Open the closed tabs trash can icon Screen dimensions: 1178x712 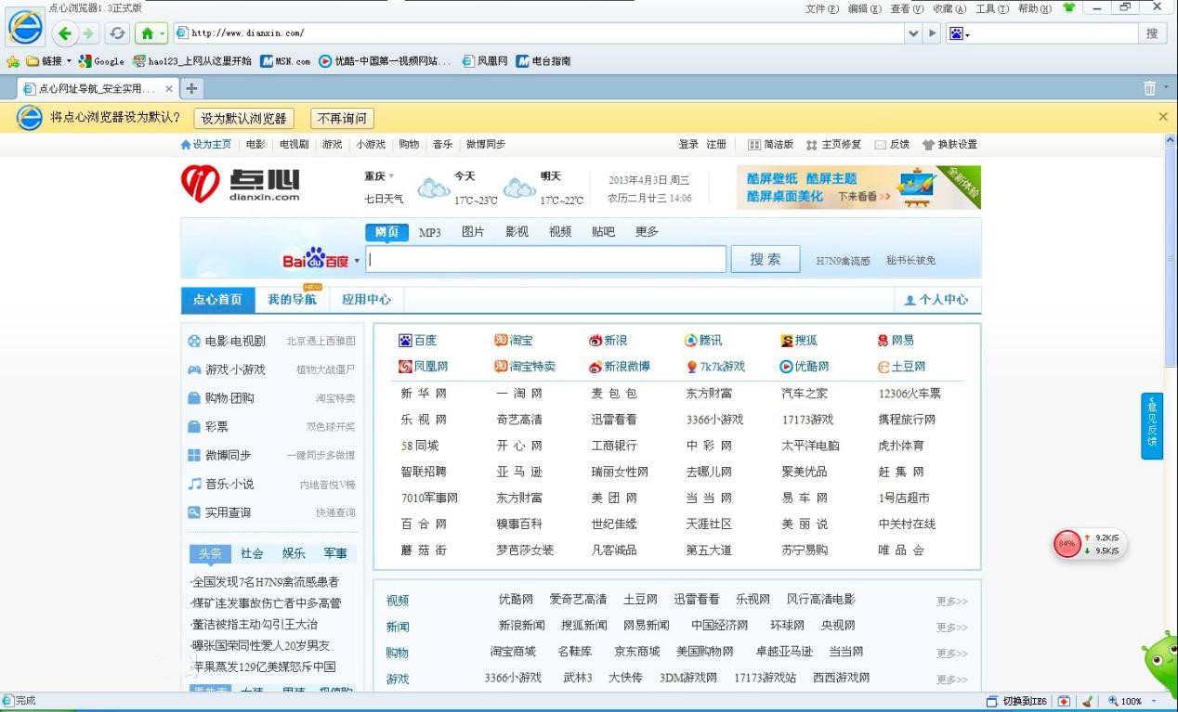(x=1149, y=88)
